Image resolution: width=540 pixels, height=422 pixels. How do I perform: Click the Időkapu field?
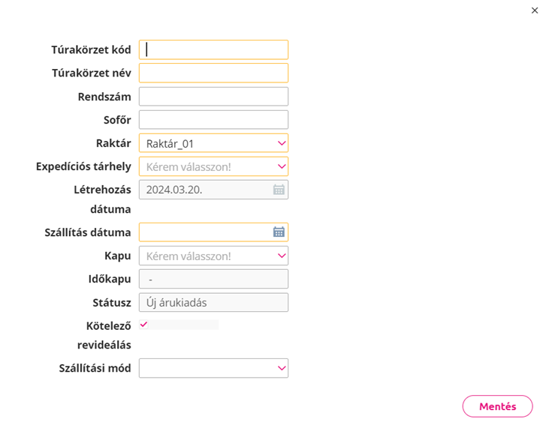213,279
